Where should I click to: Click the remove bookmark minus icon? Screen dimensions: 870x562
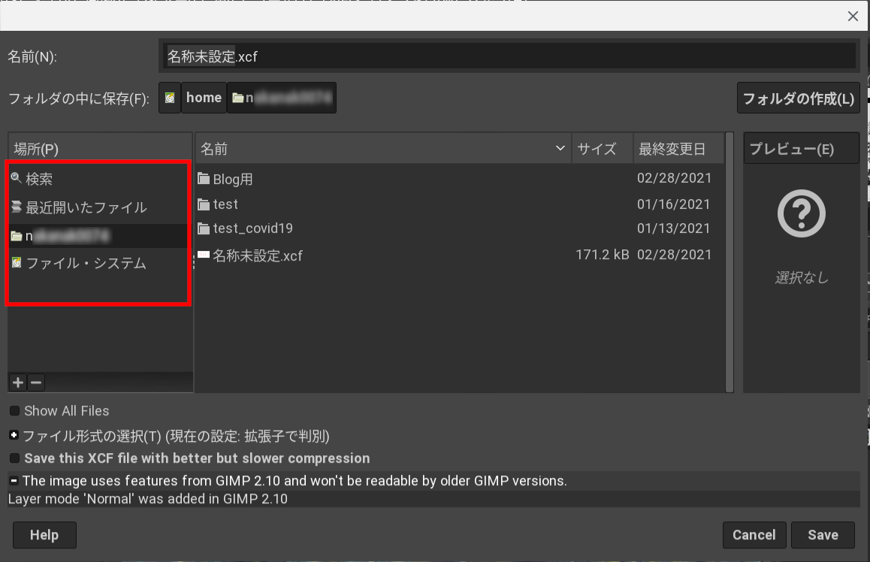click(36, 382)
